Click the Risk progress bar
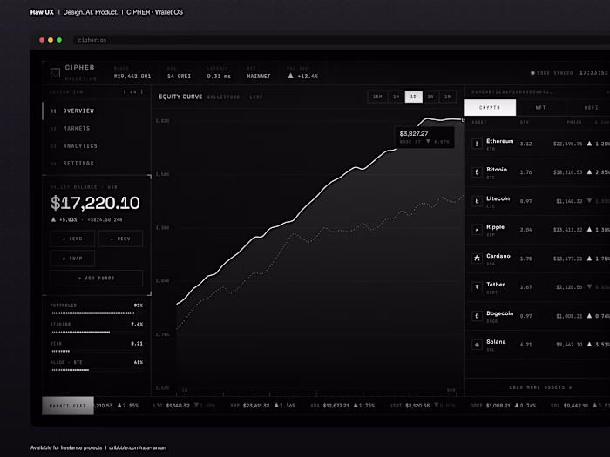This screenshot has width=610, height=457. coord(96,351)
